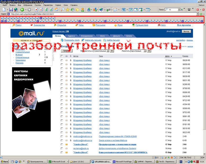The image size is (206, 164).
Task: Check the box for Заказ услуги message
Action: pyautogui.click(x=62, y=141)
